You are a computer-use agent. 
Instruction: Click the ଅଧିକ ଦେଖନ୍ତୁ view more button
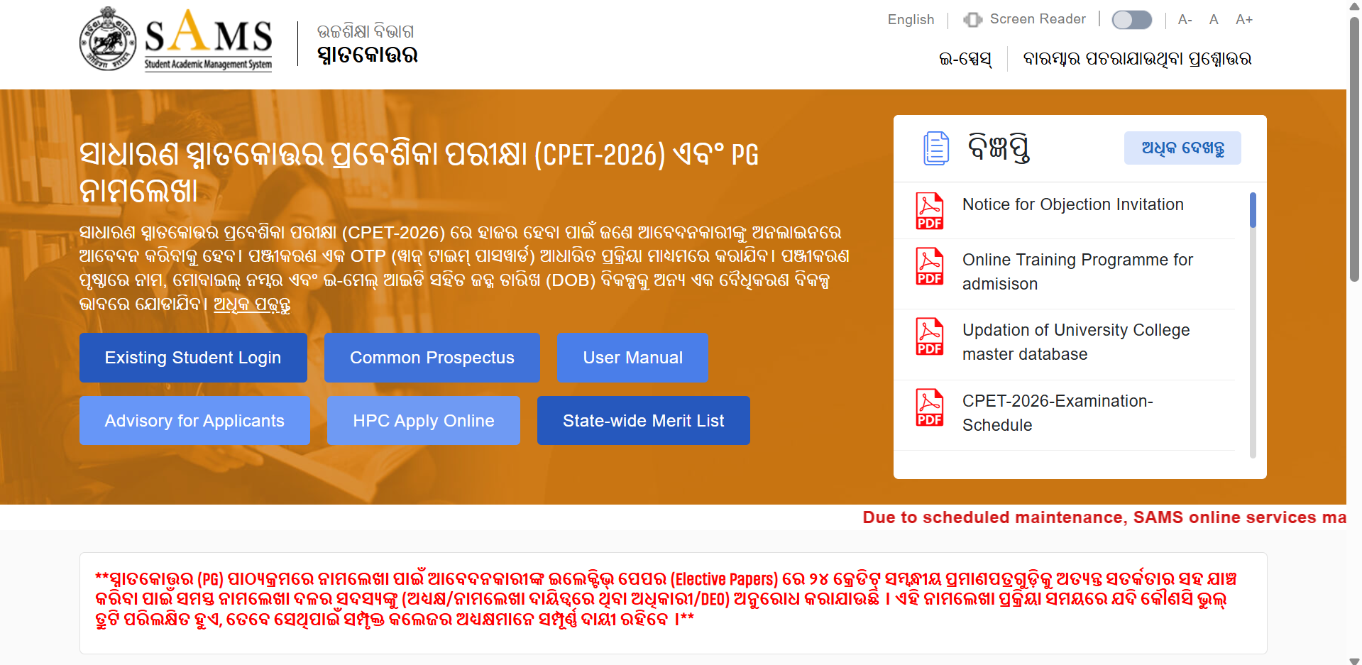click(1182, 148)
